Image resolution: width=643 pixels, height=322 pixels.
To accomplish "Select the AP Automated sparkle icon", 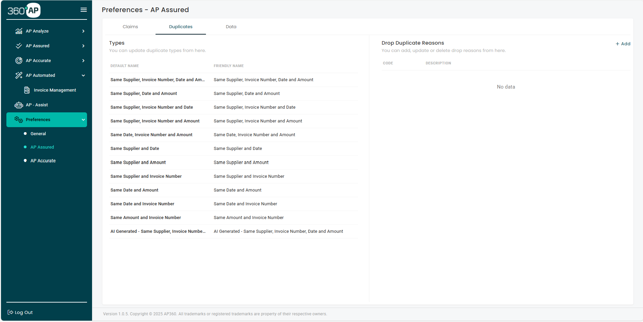I will tap(18, 75).
